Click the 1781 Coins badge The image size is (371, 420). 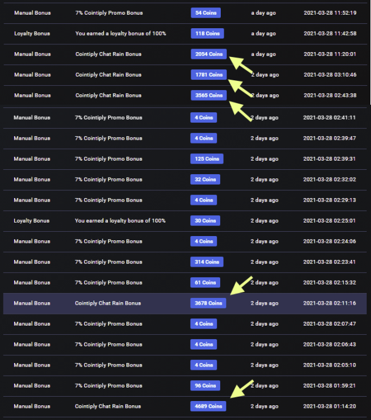tap(208, 75)
